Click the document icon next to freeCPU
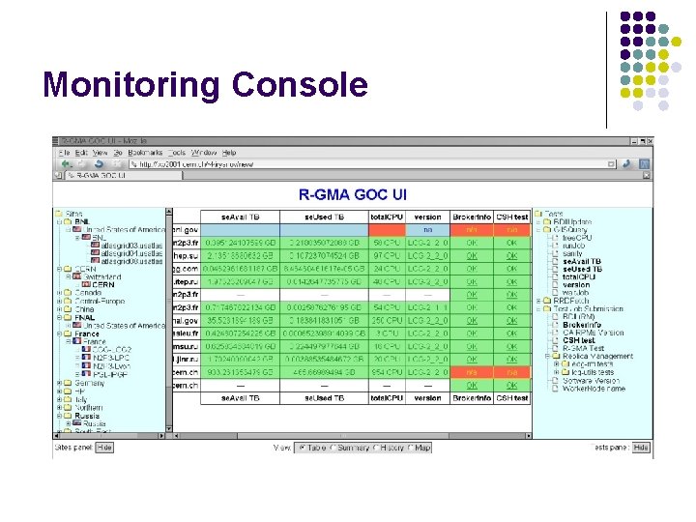This screenshot has height=522, width=696. point(555,238)
